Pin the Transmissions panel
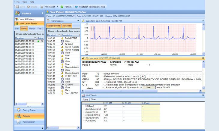Screen dimensions: 219x131 (x=78, y=21)
